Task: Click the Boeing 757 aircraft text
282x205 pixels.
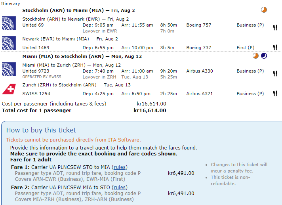Action: pos(200,25)
